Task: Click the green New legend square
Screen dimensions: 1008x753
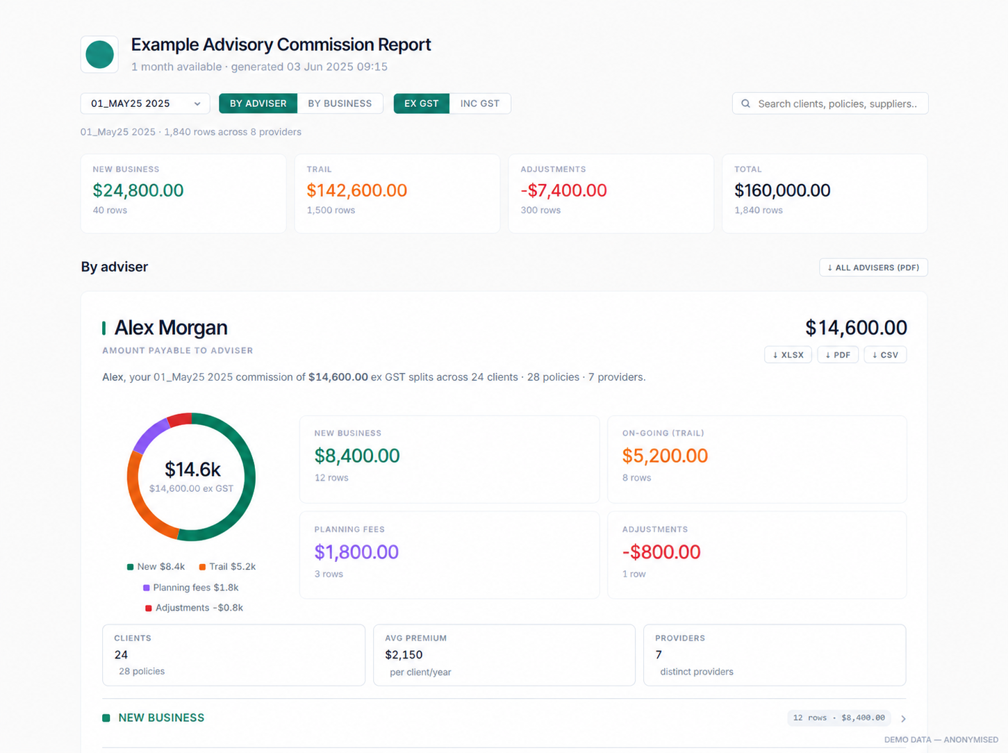Action: coord(130,567)
